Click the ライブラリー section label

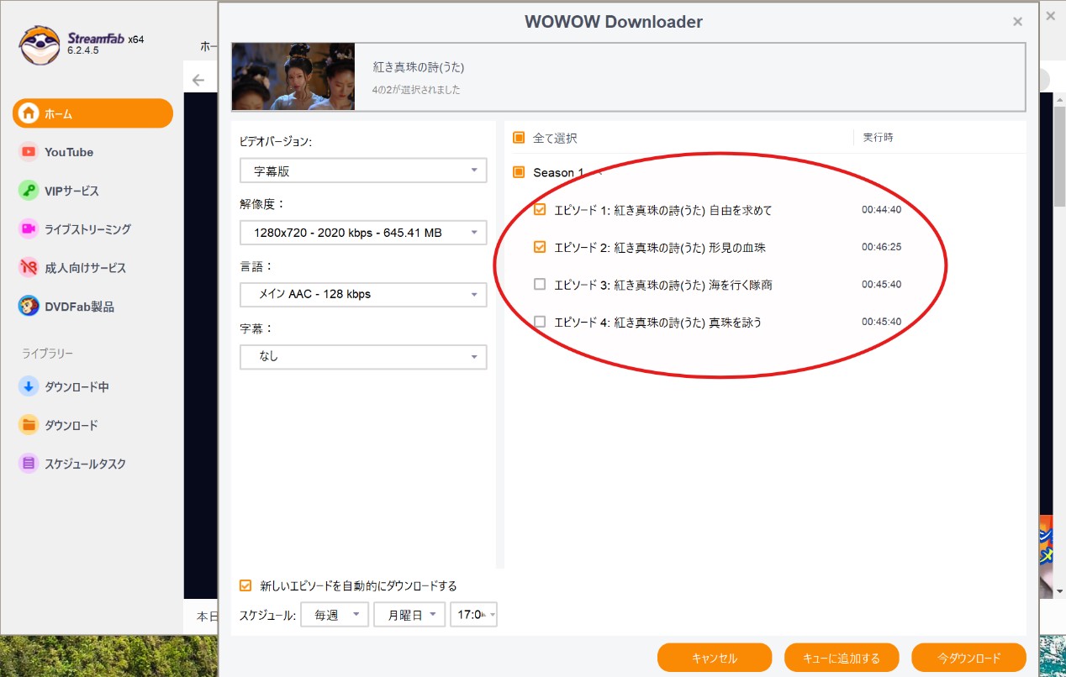tap(48, 353)
